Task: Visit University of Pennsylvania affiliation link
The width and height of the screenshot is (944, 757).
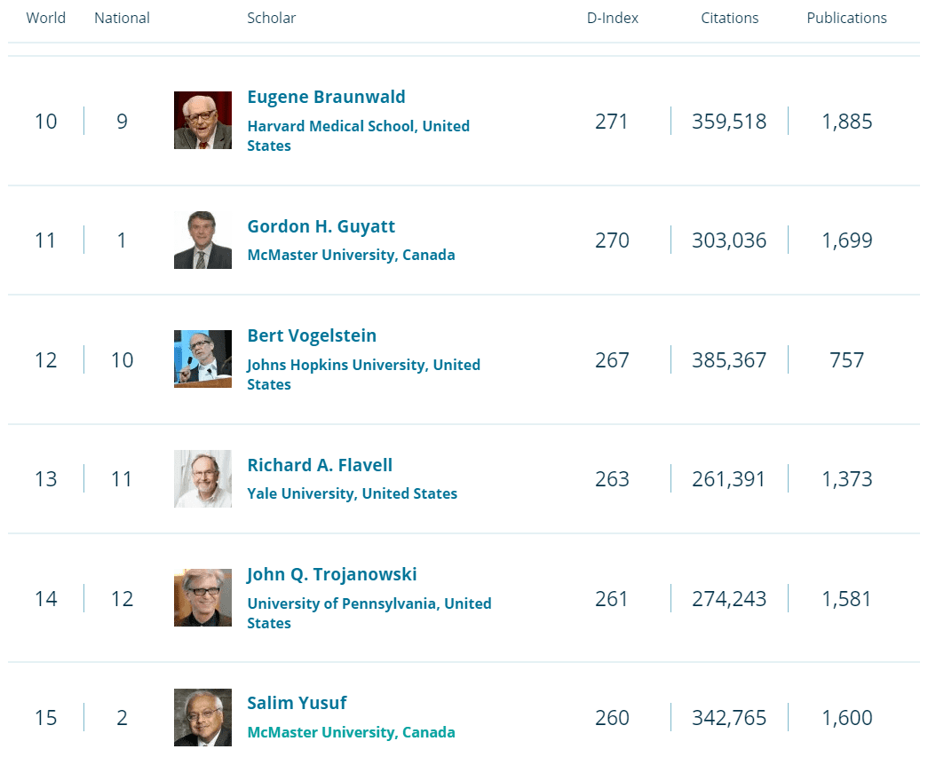Action: 369,603
